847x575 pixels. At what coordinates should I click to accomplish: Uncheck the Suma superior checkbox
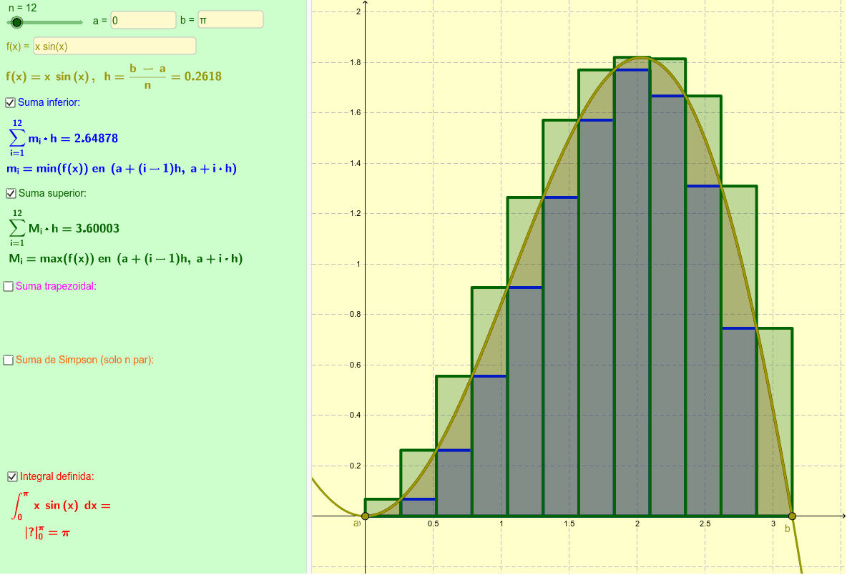(11, 193)
